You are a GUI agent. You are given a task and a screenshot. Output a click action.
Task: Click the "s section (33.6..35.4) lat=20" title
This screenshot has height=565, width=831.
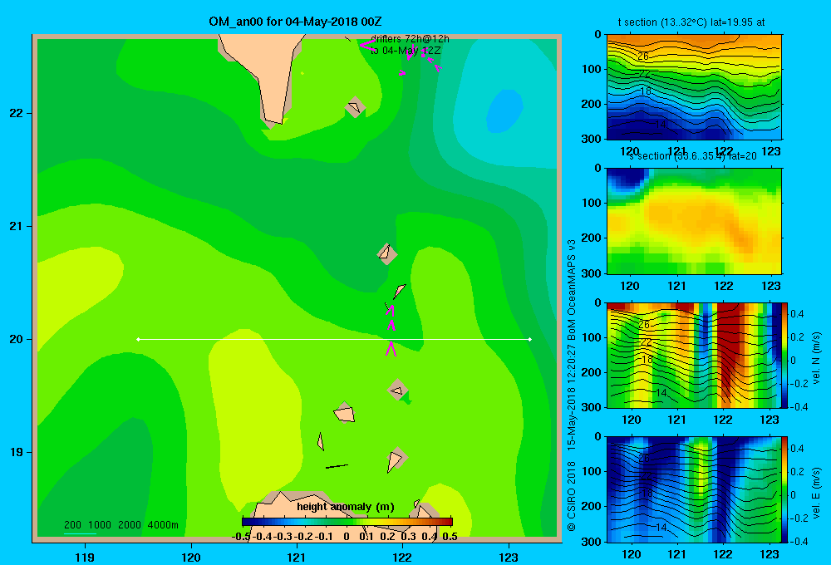[x=693, y=156]
